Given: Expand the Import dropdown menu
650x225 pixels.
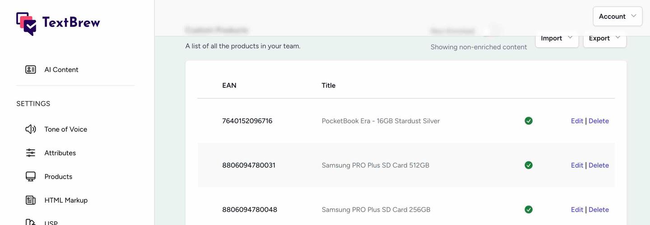Looking at the screenshot, I should point(557,38).
